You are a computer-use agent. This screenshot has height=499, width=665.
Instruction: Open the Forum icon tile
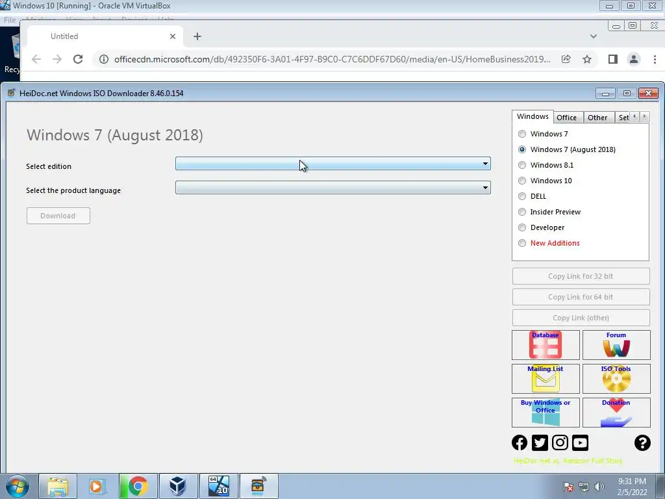pyautogui.click(x=616, y=345)
